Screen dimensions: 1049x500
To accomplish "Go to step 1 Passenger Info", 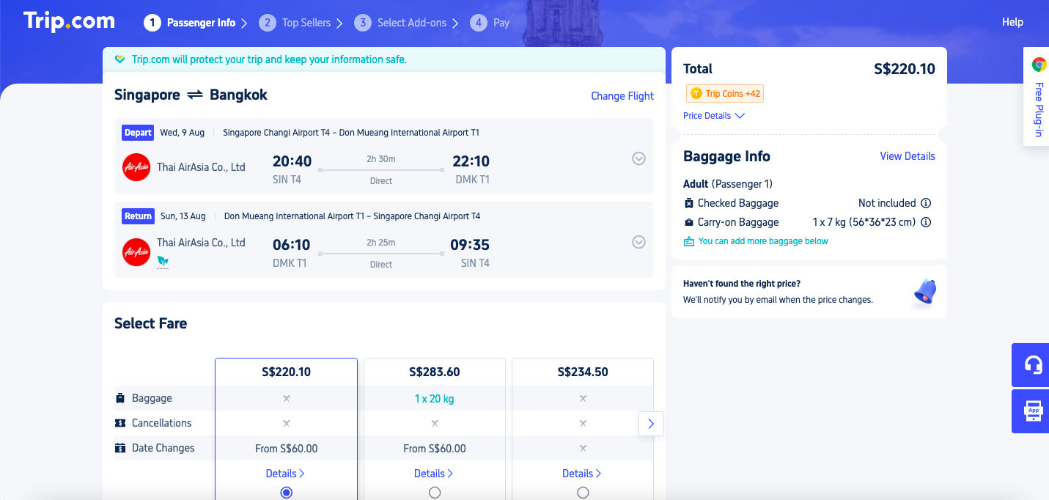I will coord(190,23).
